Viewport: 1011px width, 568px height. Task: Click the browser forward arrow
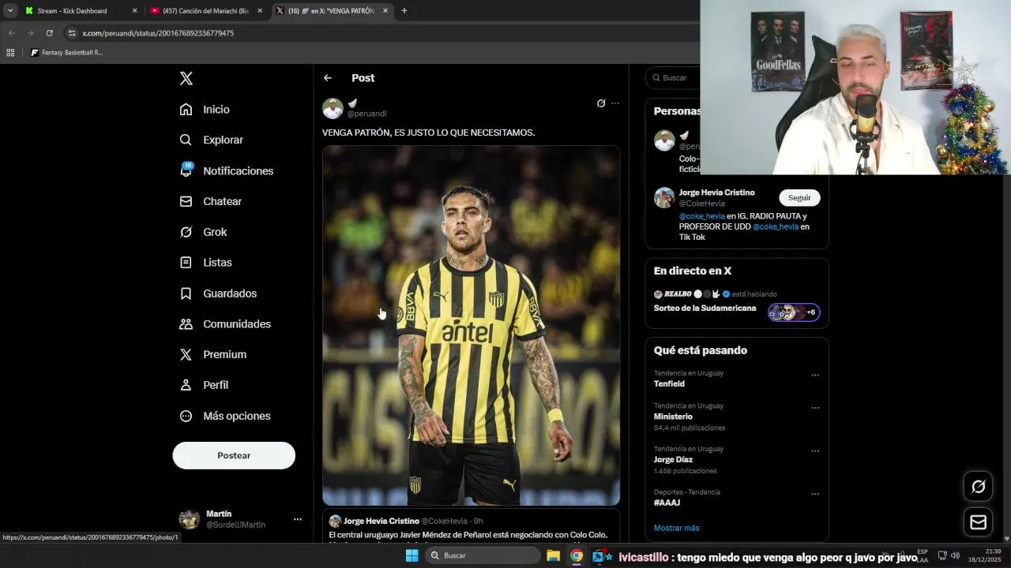point(30,33)
